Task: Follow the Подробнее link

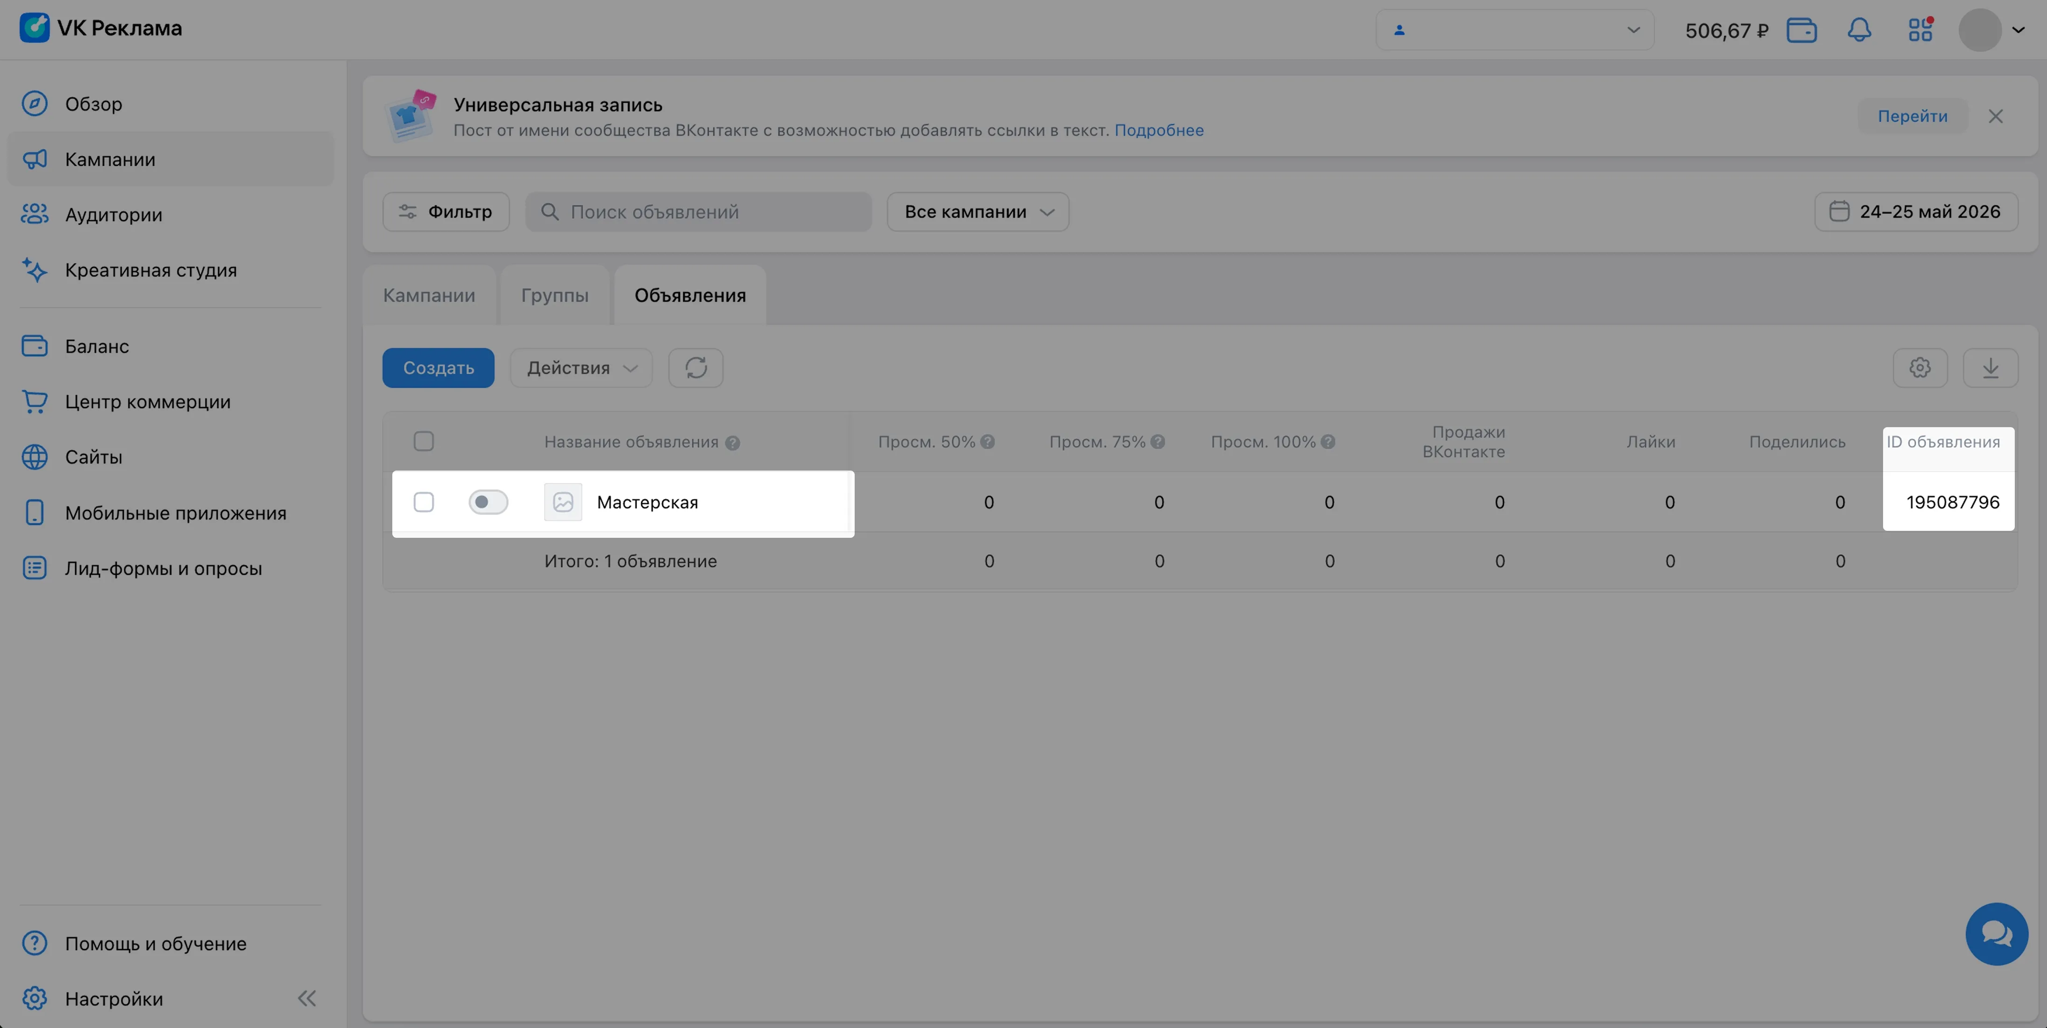Action: tap(1159, 130)
